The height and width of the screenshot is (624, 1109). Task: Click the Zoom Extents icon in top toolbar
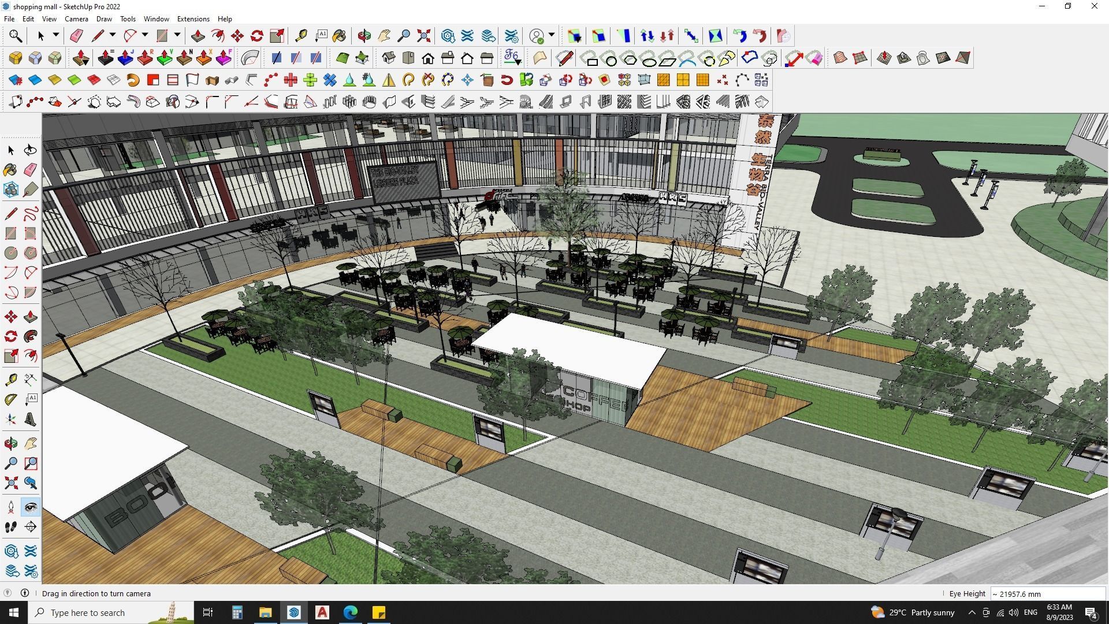[423, 36]
